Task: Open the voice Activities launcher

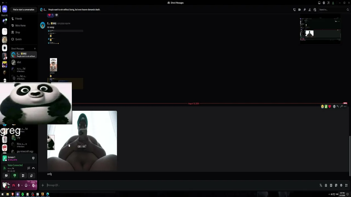Action: pos(23,176)
